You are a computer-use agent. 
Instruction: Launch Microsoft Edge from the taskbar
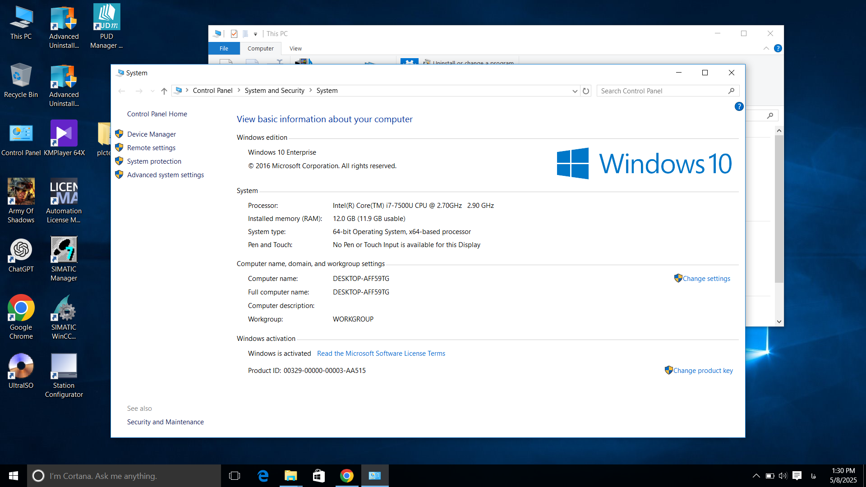coord(263,476)
